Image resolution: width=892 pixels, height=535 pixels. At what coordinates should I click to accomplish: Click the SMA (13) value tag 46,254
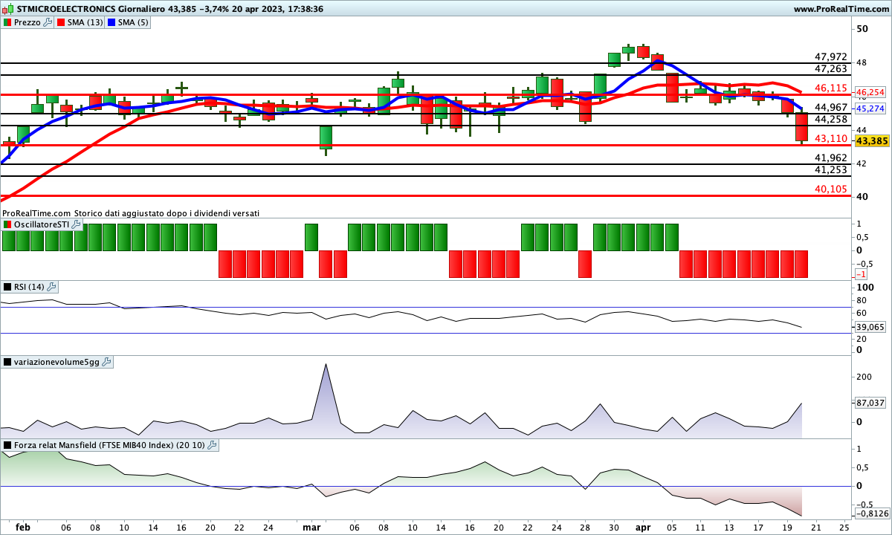point(870,93)
